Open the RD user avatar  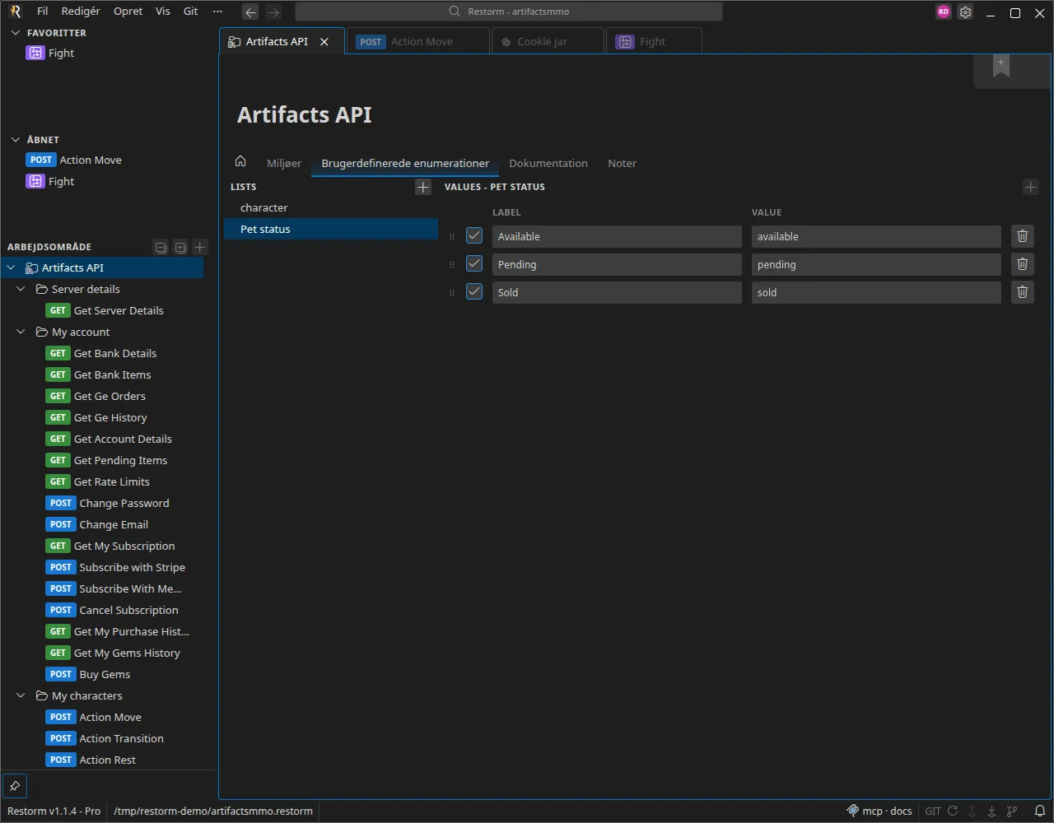click(944, 12)
